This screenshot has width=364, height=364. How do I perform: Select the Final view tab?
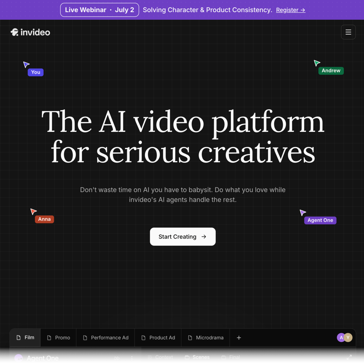point(231,357)
